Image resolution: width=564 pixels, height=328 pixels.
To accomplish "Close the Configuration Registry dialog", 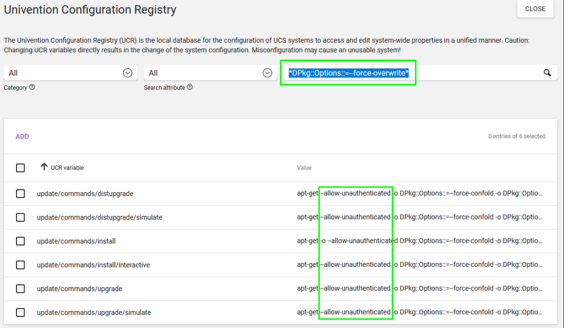I will (535, 9).
